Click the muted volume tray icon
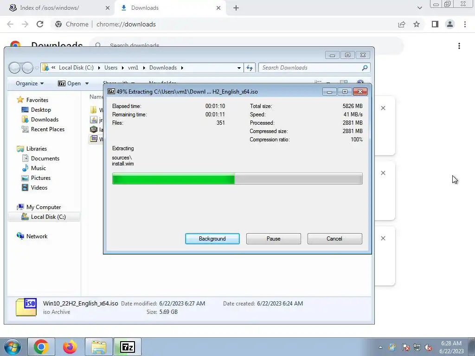This screenshot has height=356, width=475. 428,348
